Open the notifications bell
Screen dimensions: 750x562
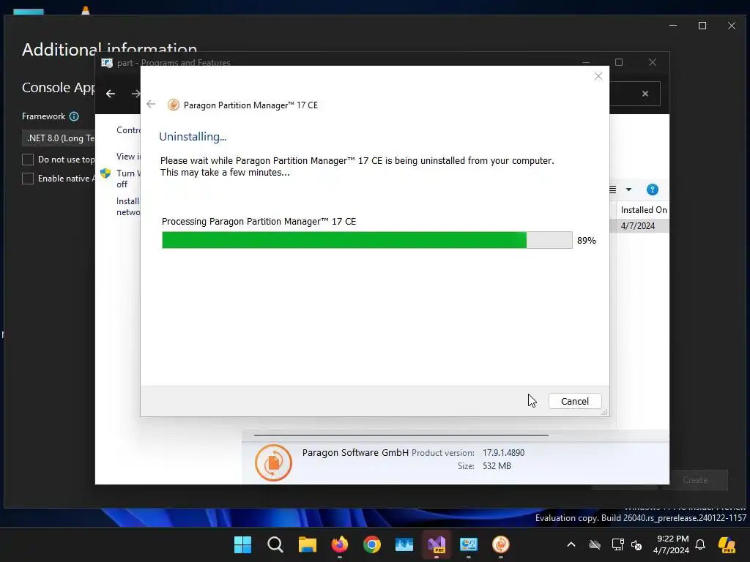coord(700,544)
